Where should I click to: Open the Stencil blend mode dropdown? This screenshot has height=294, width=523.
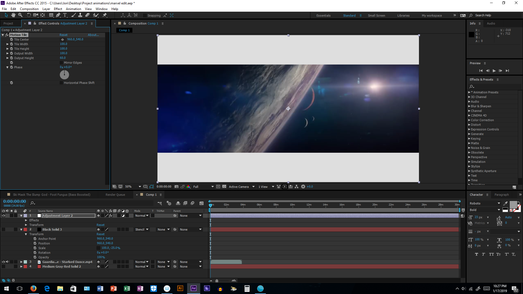142,229
